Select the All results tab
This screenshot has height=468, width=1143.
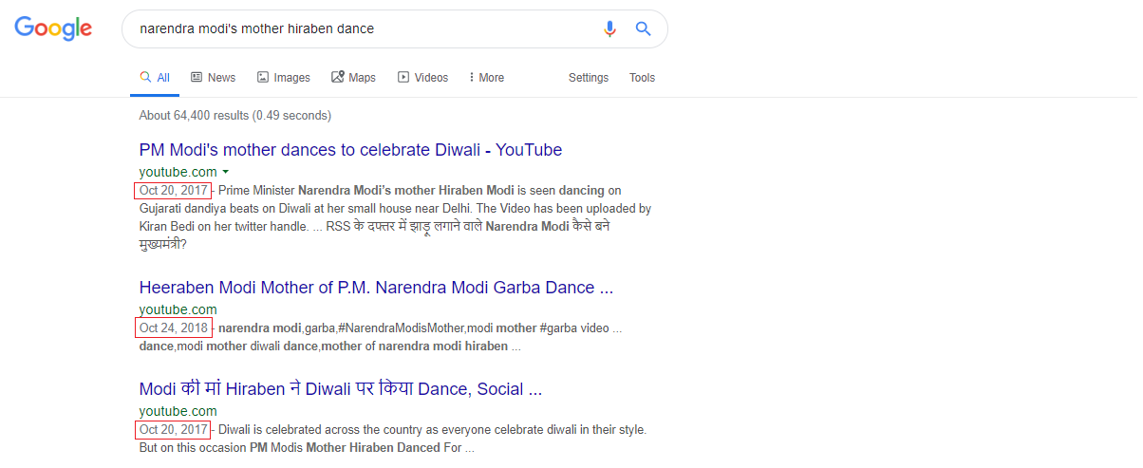(155, 78)
